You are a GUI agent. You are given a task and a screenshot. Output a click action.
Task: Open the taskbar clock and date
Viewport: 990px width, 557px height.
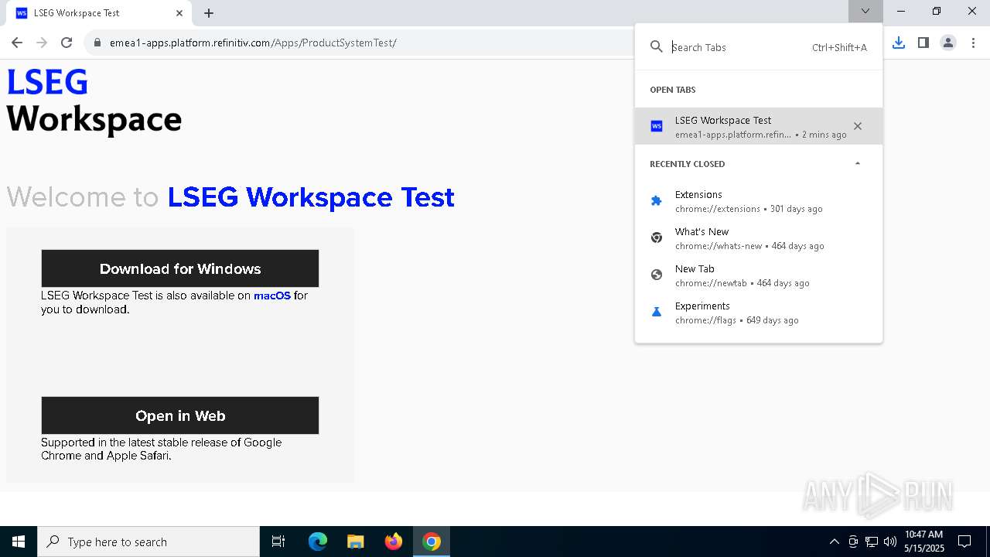(x=924, y=542)
